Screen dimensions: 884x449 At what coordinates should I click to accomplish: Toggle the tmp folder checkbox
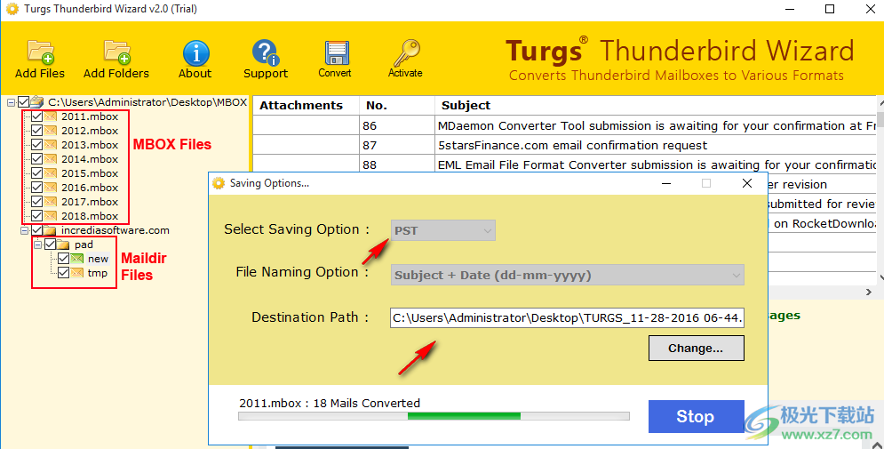[x=64, y=273]
